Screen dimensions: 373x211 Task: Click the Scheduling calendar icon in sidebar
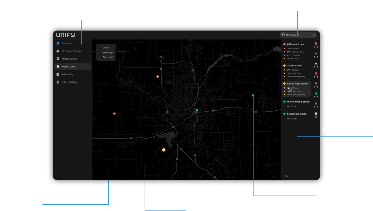pos(58,75)
